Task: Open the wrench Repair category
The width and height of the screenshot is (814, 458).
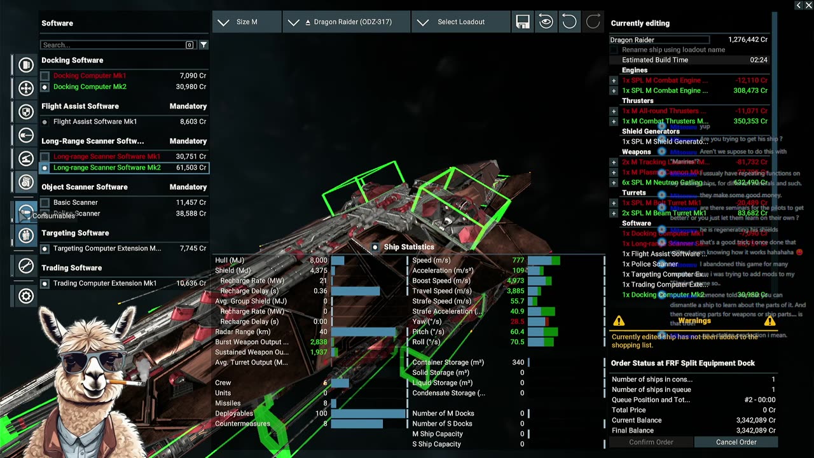Action: point(26,266)
